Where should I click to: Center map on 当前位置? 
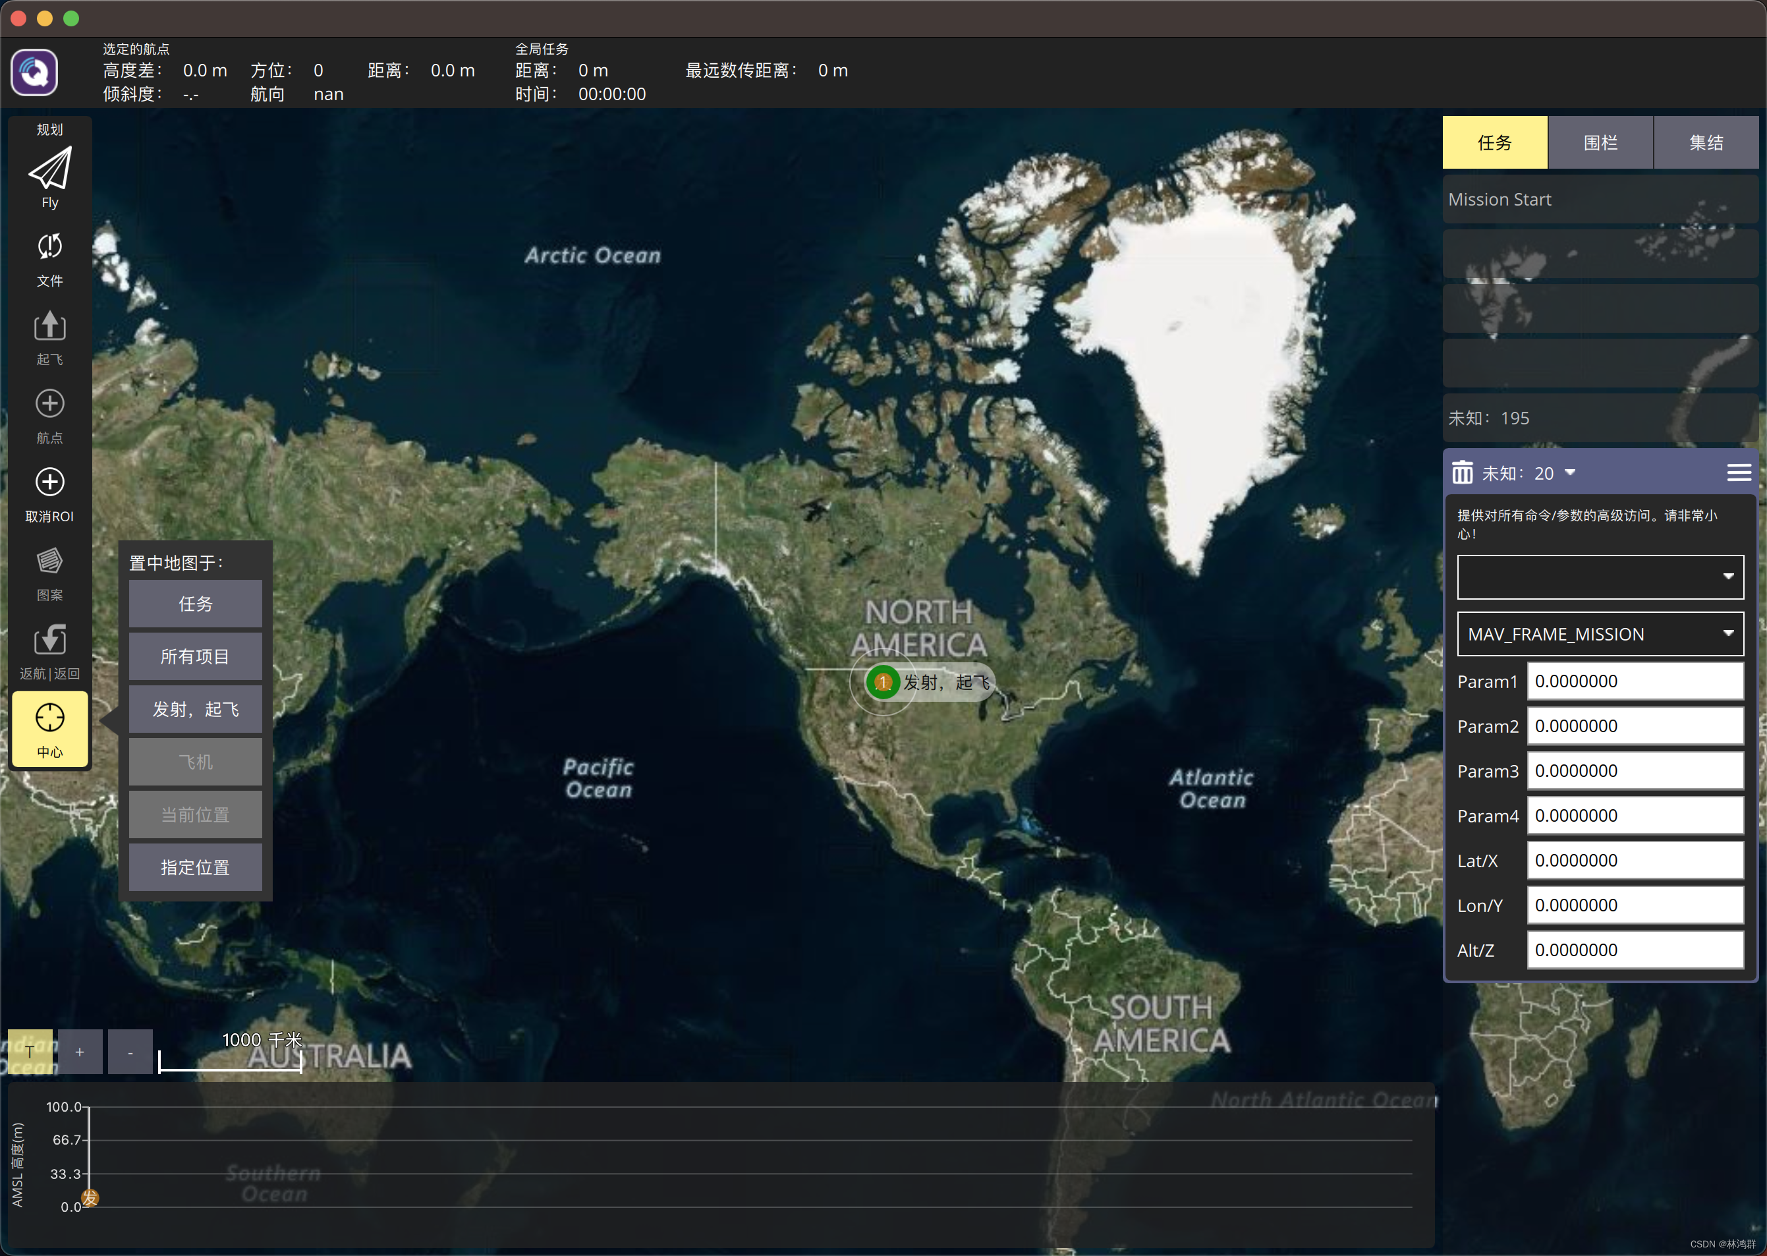pos(196,814)
